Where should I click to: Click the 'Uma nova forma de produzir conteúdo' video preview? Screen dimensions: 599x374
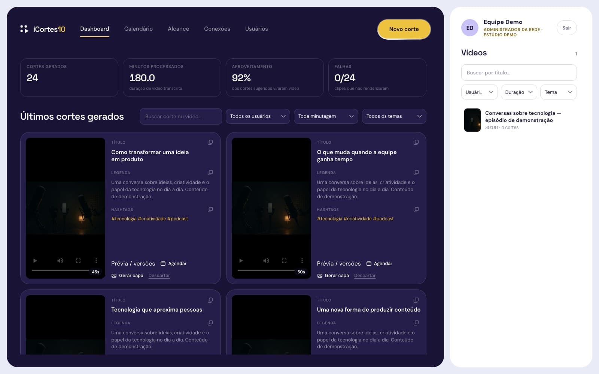[271, 325]
